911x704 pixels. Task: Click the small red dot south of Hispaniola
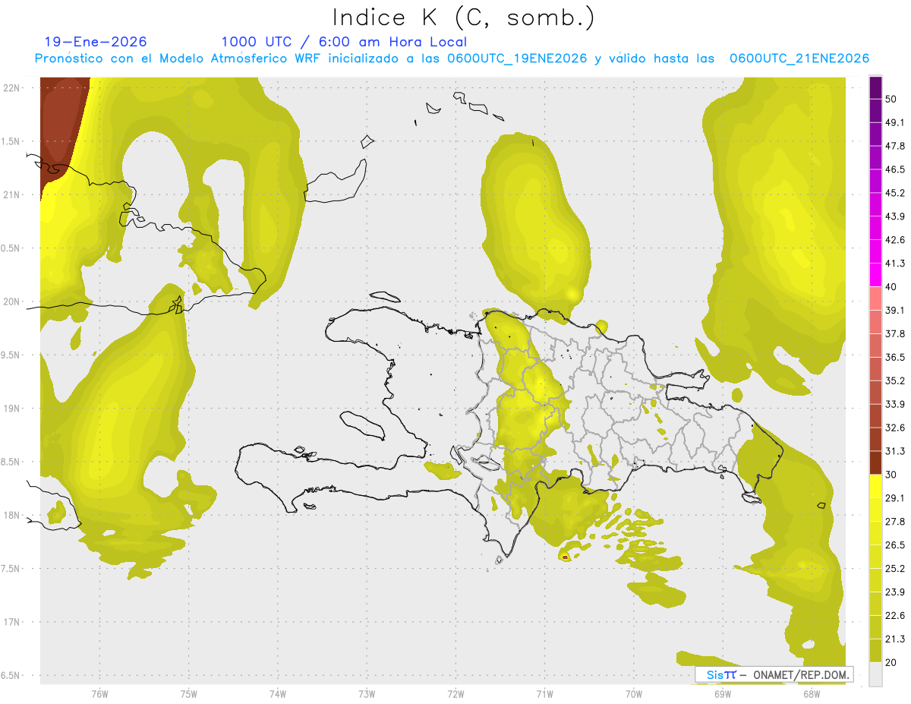click(x=565, y=557)
